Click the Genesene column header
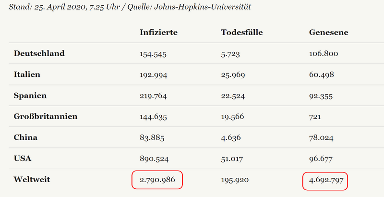The height and width of the screenshot is (197, 384). click(328, 32)
